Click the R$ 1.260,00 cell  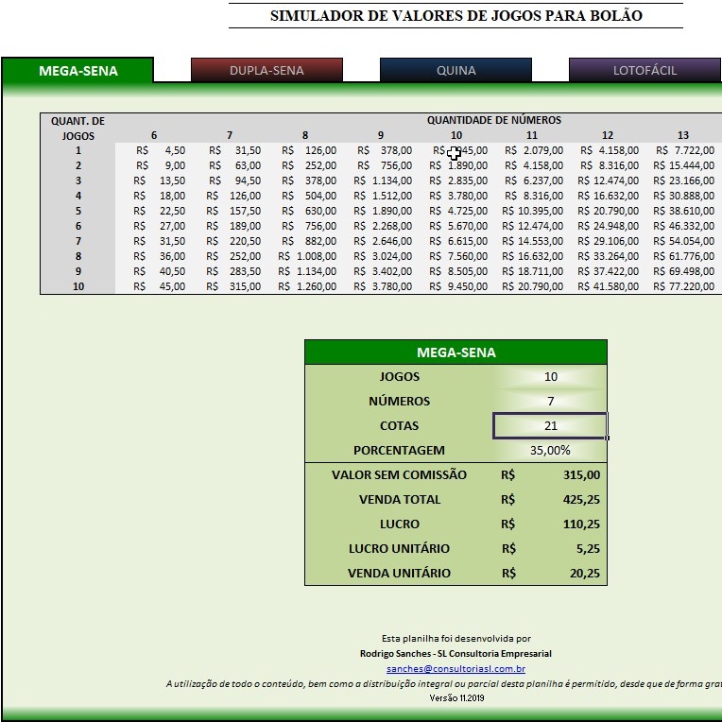304,286
